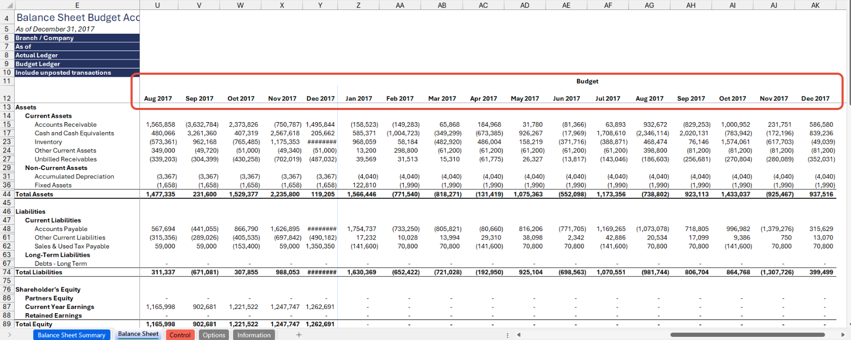The image size is (851, 340).
Task: Select the 'Accounts Payable' row label
Action: click(61, 229)
